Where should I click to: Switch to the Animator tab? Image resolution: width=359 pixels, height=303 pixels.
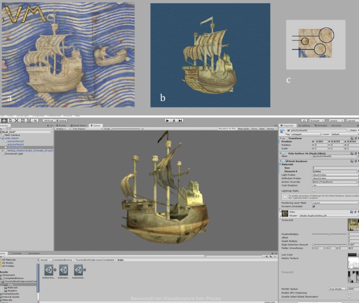point(320,126)
